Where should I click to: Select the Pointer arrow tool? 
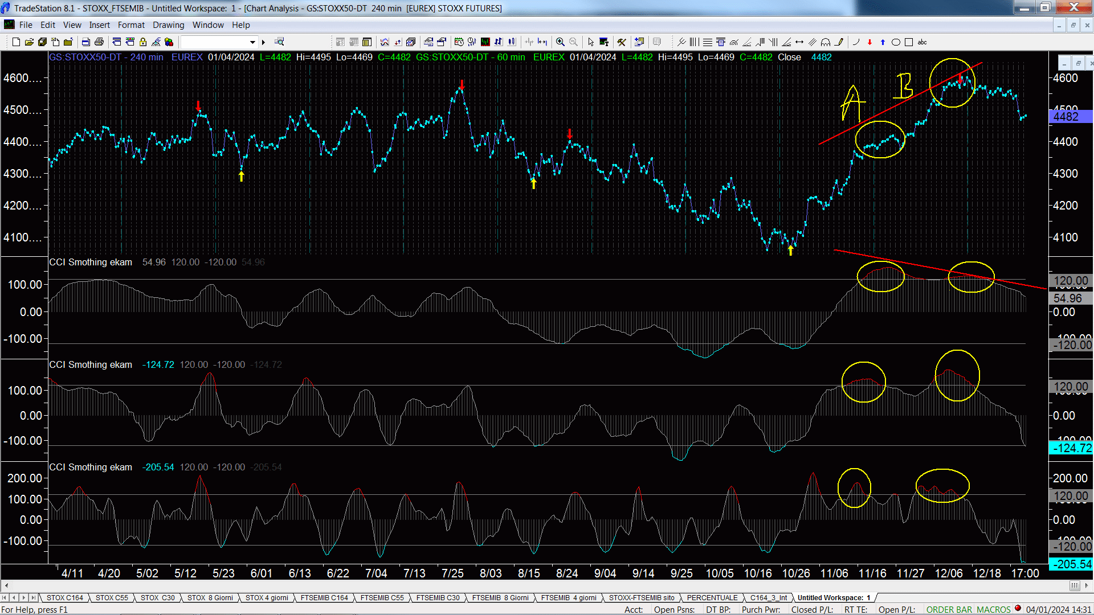click(591, 42)
